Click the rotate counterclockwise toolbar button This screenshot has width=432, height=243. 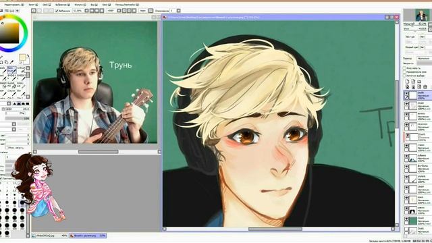click(x=124, y=11)
